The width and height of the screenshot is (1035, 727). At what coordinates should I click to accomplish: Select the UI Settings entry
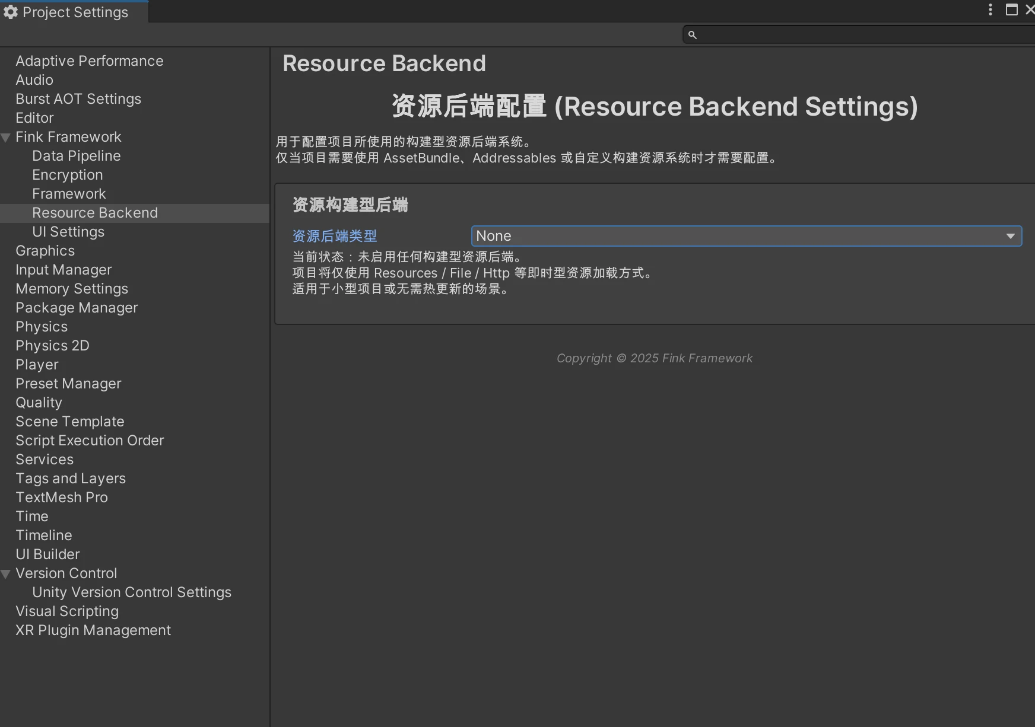[68, 232]
